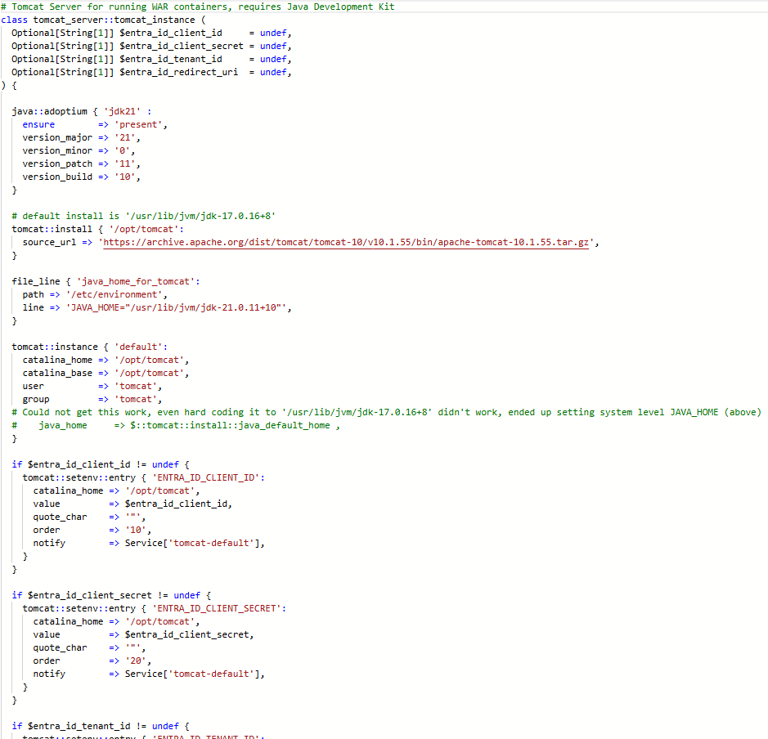The height and width of the screenshot is (739, 768).
Task: Click the tomcat::instance 'default' line
Action: pos(90,347)
